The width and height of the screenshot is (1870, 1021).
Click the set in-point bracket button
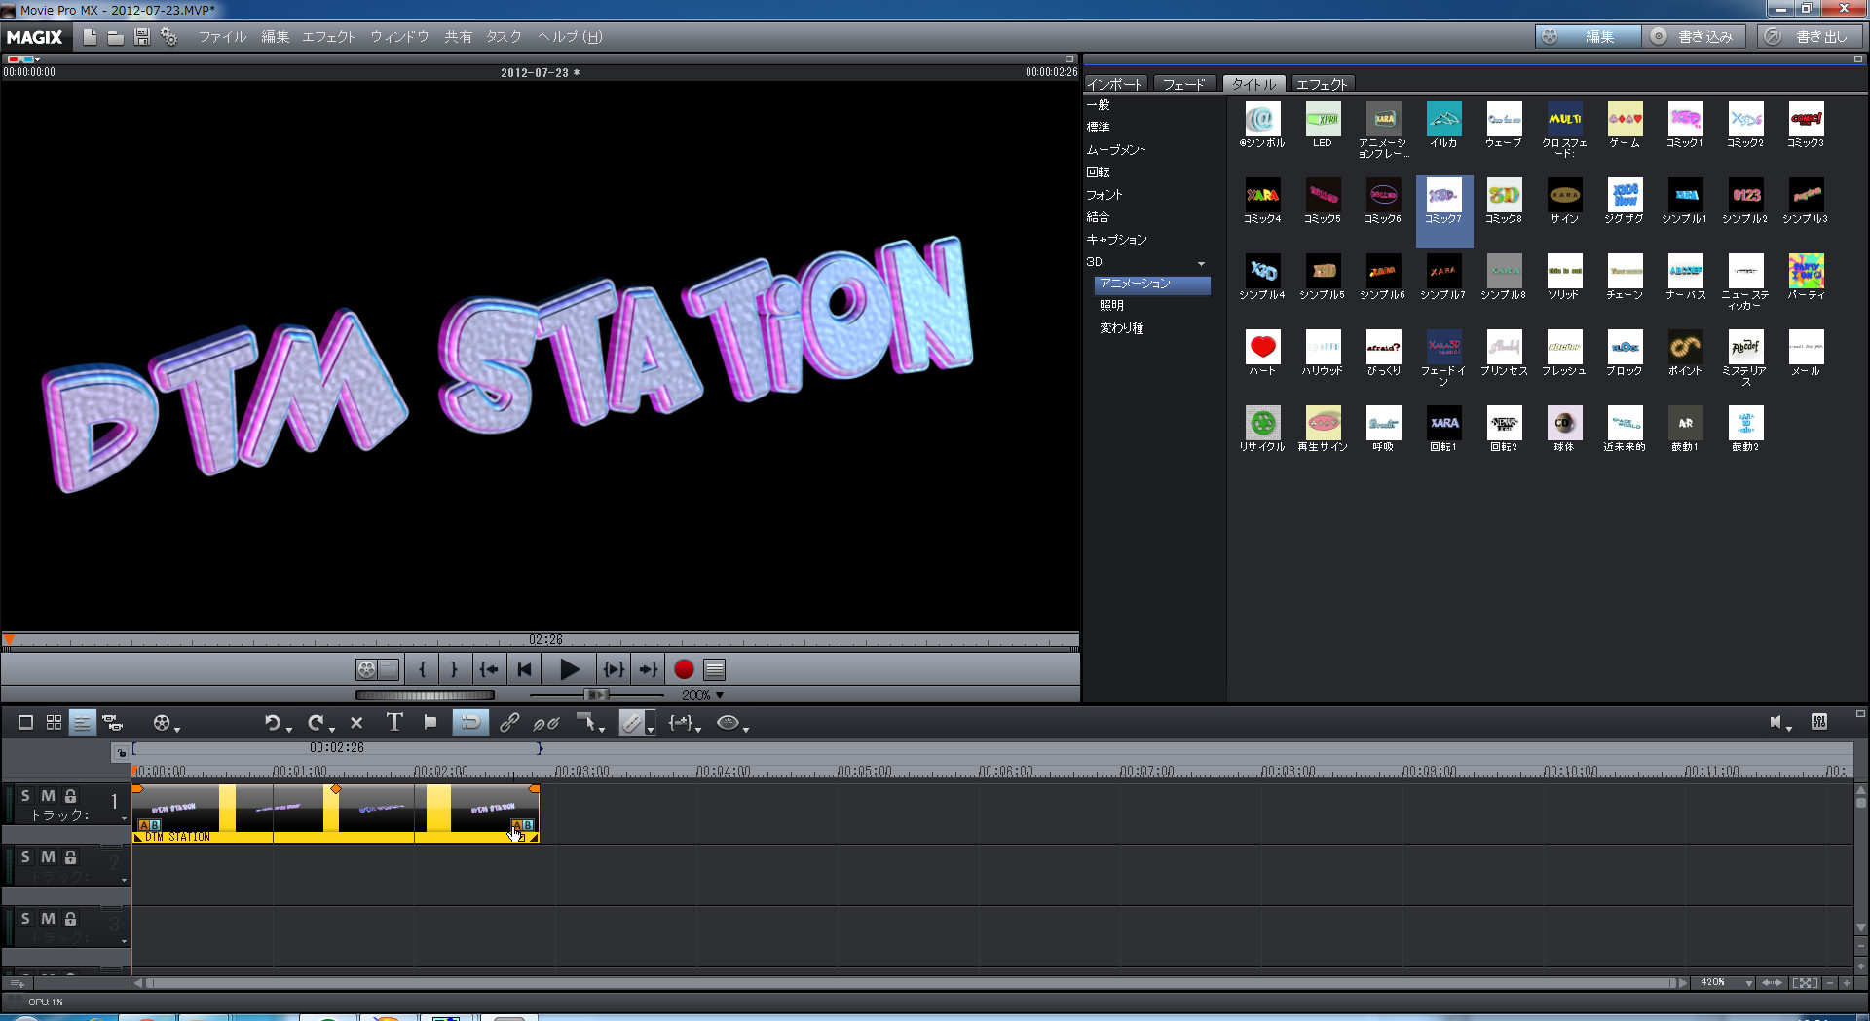pos(422,669)
